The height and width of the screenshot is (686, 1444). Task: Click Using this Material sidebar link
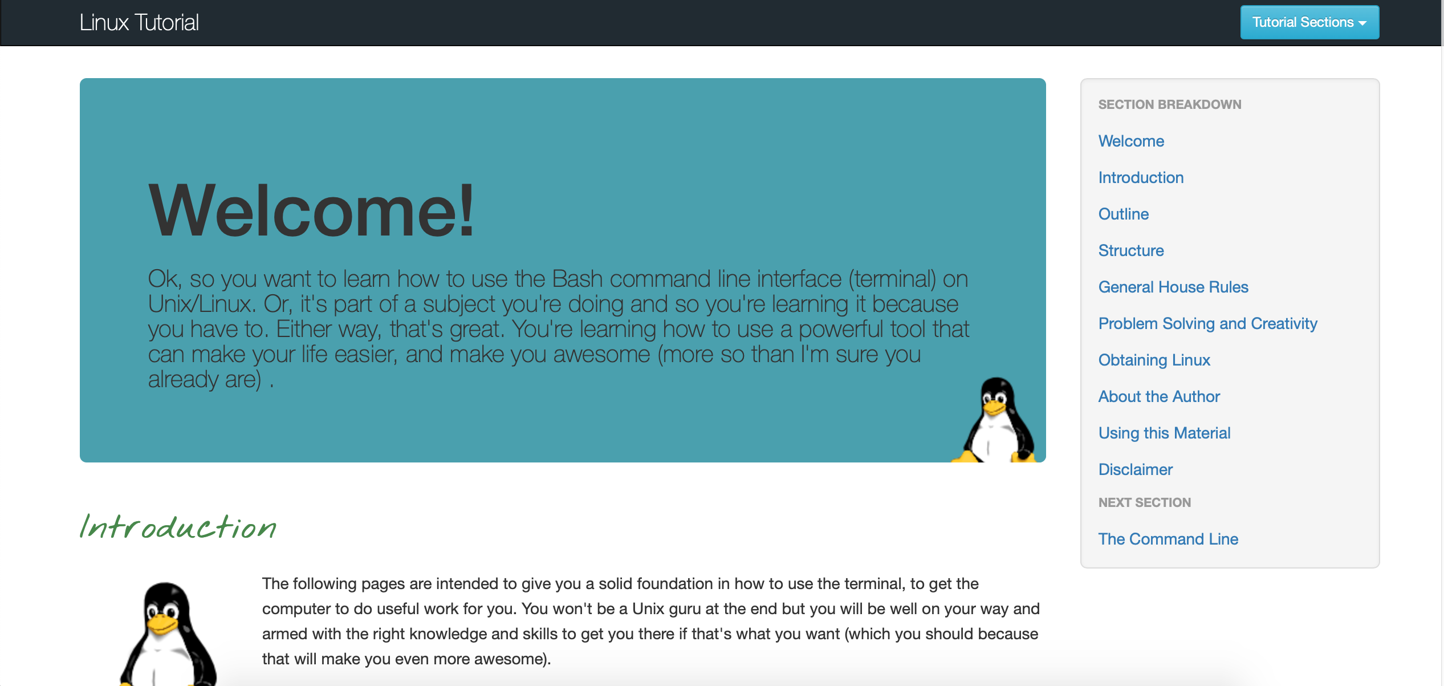point(1164,433)
